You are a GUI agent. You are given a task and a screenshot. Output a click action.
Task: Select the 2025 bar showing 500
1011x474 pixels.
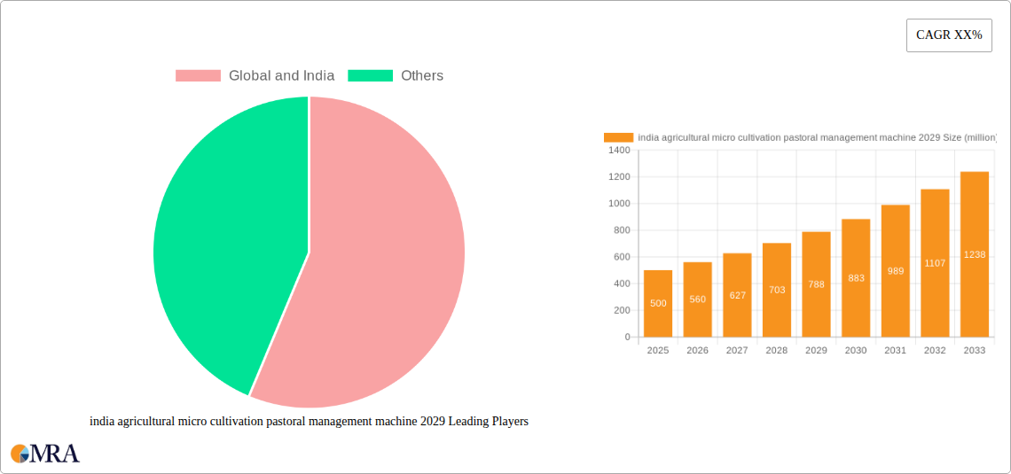658,303
